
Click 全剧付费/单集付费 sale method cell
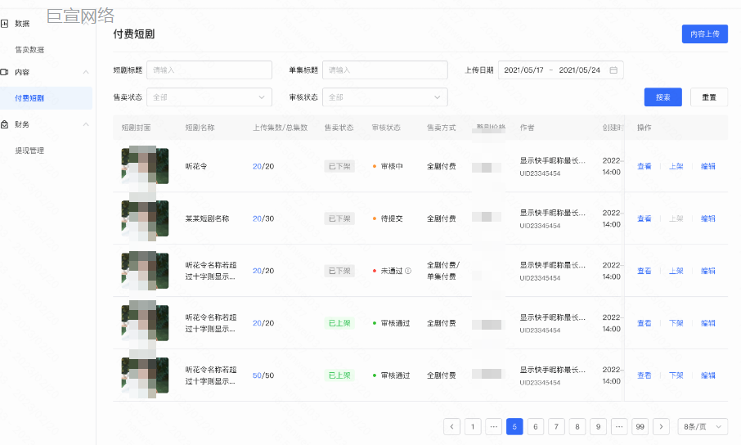442,271
